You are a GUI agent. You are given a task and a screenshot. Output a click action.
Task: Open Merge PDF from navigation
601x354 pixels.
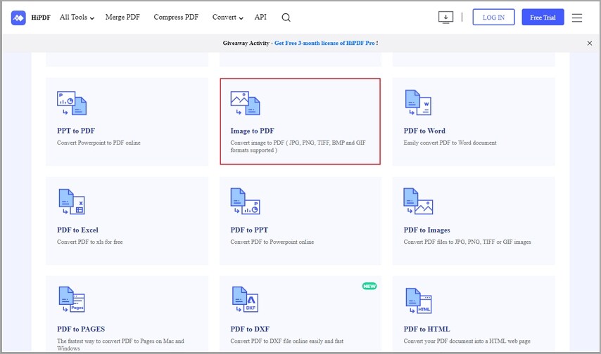click(x=124, y=18)
